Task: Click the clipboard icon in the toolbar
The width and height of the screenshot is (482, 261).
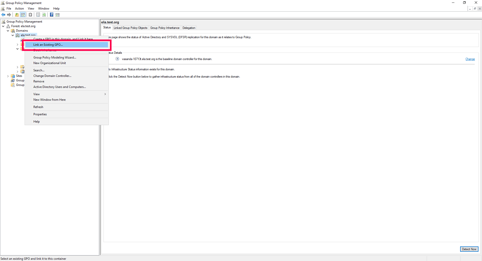Action: pos(30,15)
